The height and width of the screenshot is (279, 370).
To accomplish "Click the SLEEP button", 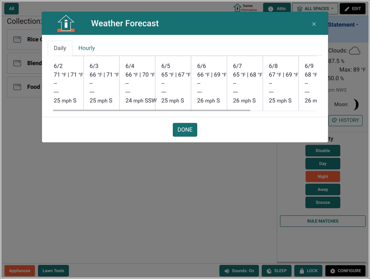I will [x=277, y=271].
